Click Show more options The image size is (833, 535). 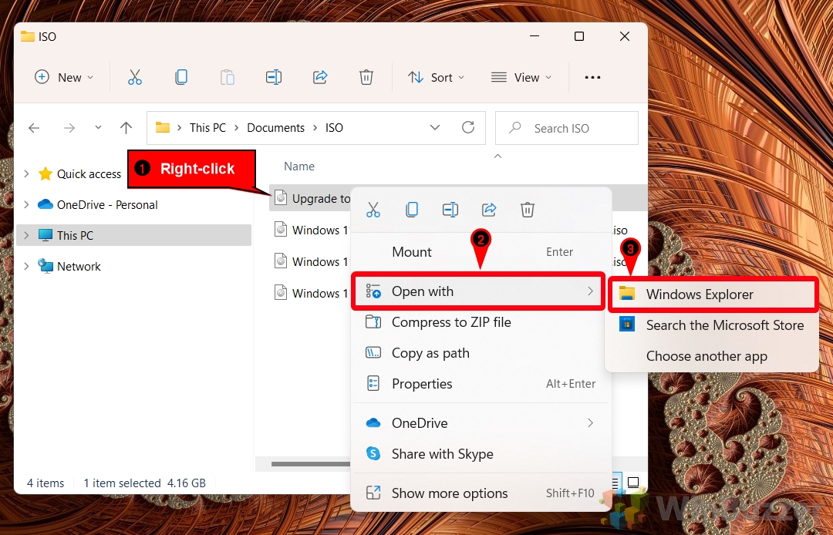481,493
